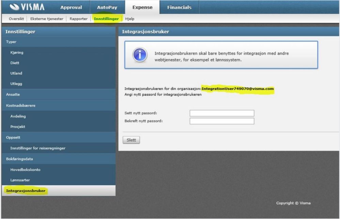The height and width of the screenshot is (219, 340).
Task: Click the Copyright © Visma text
Action: (x=293, y=203)
